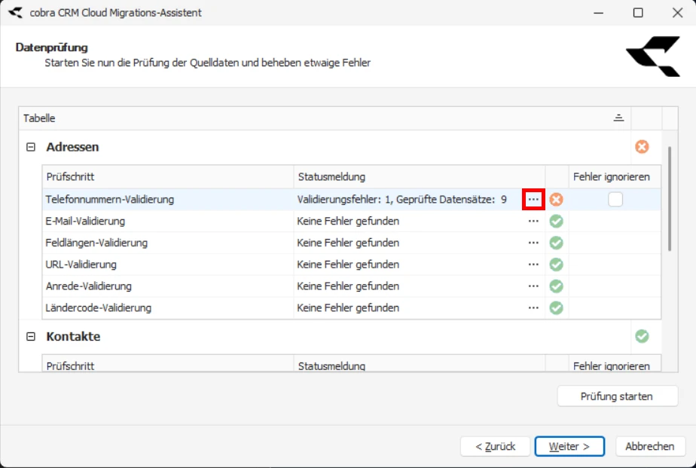Open details ellipsis for E-Mail-Validierung
This screenshot has height=468, width=696.
click(533, 221)
